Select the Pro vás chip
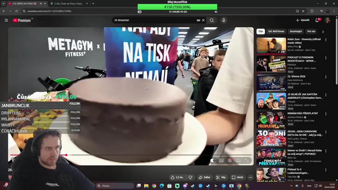The height and width of the screenshot is (190, 338). coord(312,31)
